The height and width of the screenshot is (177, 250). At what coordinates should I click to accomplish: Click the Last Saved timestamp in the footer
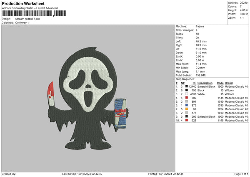pyautogui.click(x=82, y=174)
